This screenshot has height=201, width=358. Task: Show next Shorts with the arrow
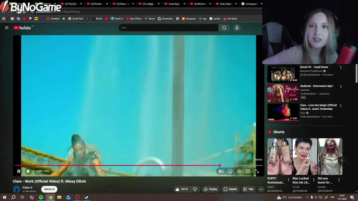click(x=341, y=160)
